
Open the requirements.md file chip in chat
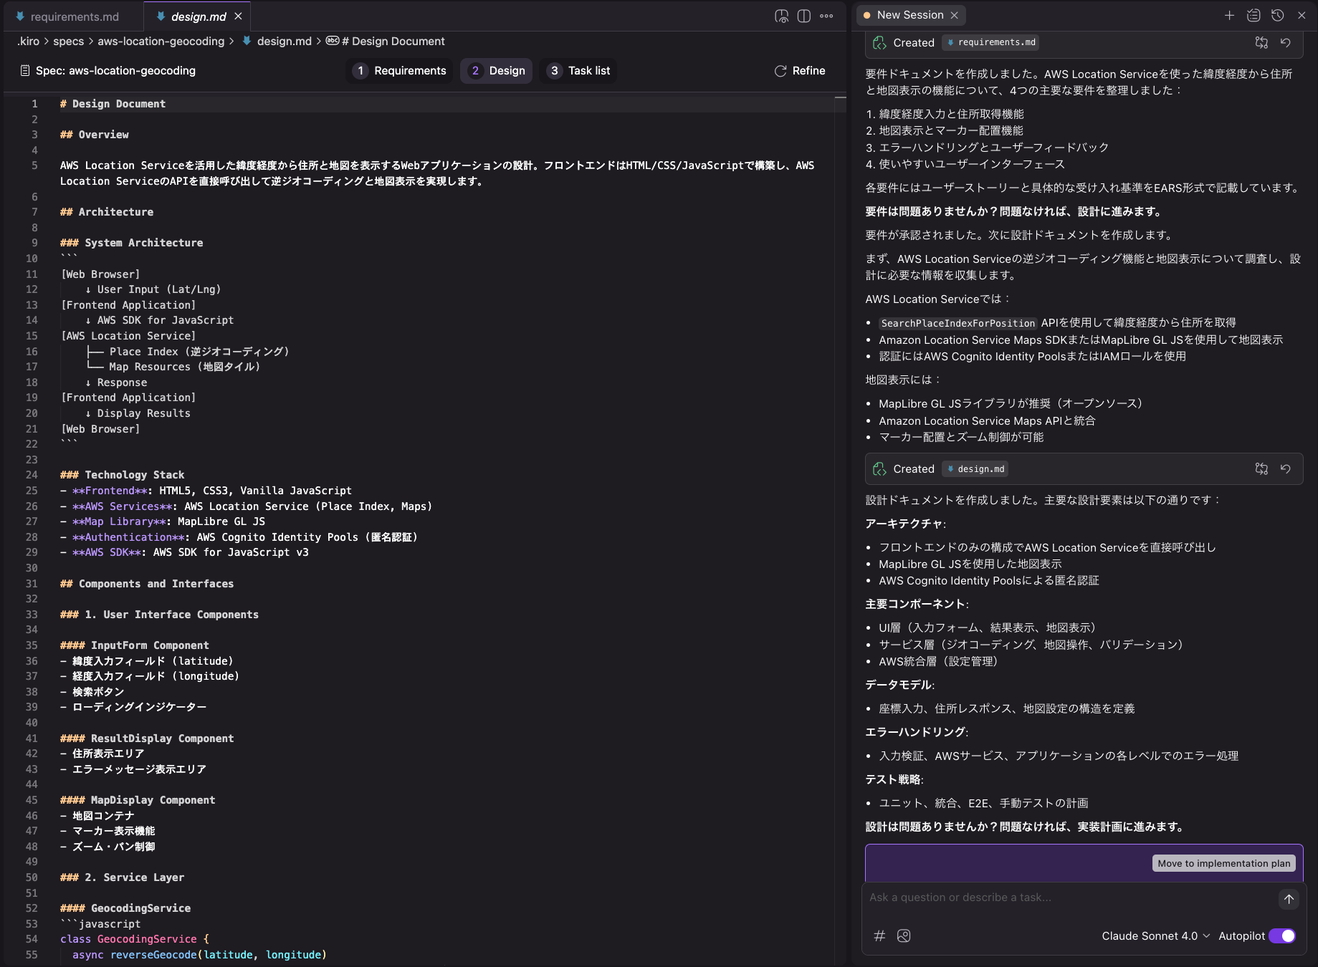coord(990,43)
